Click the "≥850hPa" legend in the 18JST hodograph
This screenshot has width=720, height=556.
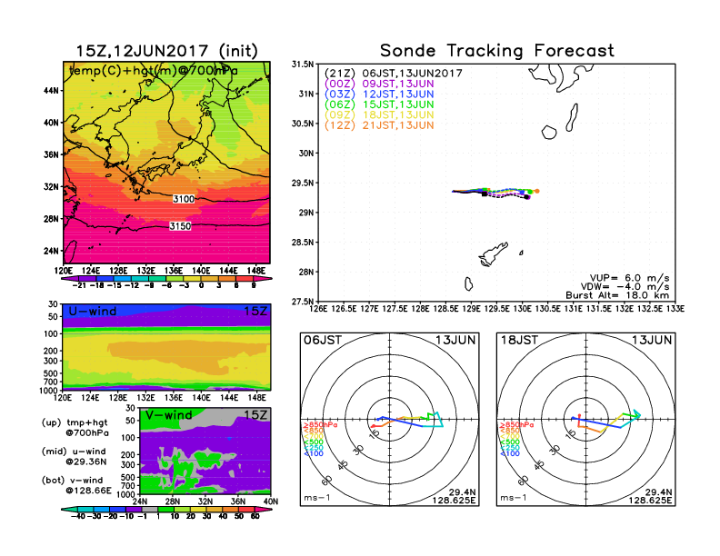[x=516, y=425]
